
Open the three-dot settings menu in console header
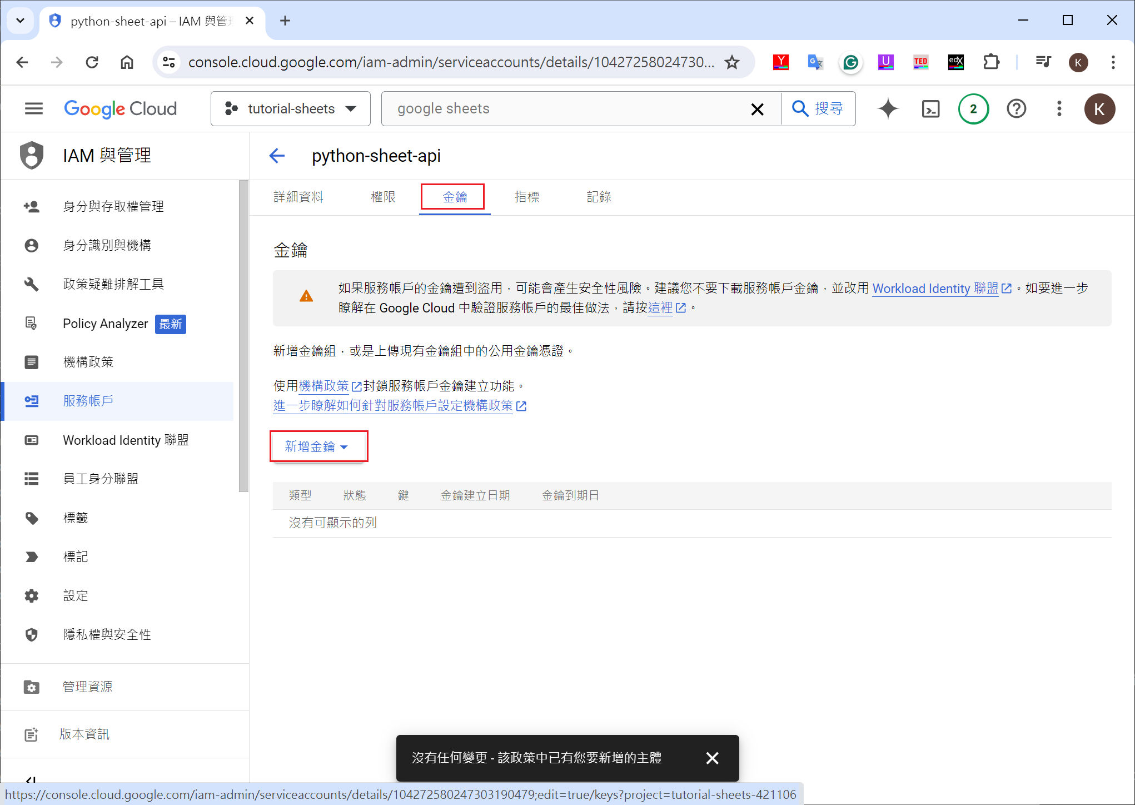pos(1059,108)
